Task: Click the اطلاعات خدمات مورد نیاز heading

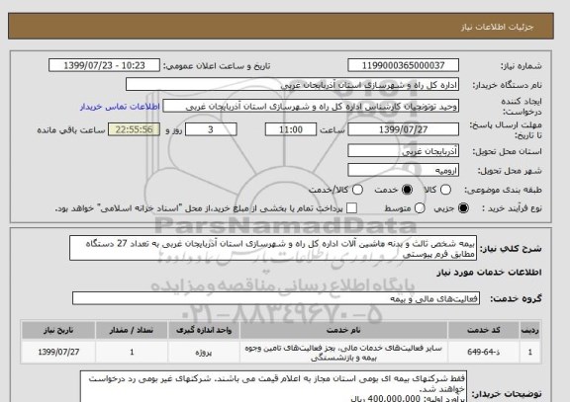Action: 489,272
